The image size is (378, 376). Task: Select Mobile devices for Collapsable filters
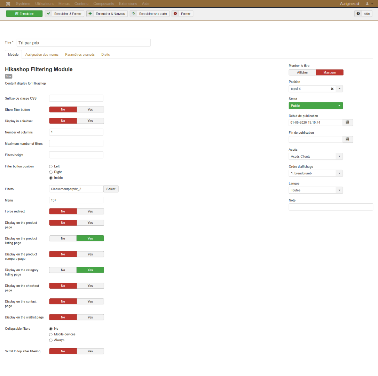click(51, 335)
